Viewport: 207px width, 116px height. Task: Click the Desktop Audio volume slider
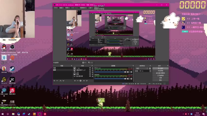point(110,79)
